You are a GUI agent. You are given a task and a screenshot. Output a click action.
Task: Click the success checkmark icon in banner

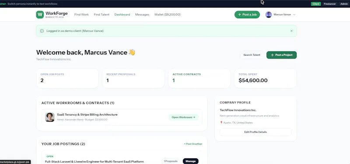click(x=42, y=31)
